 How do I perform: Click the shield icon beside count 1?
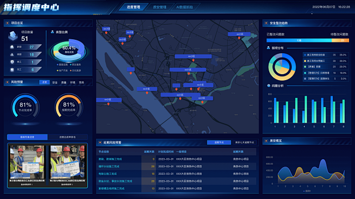click(x=12, y=62)
